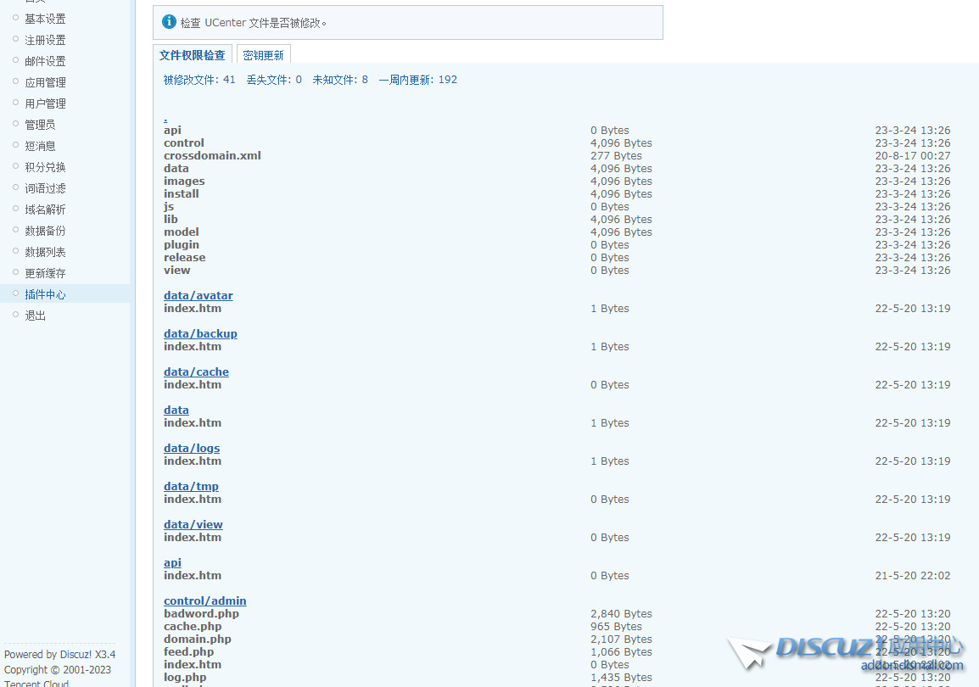The height and width of the screenshot is (687, 979).
Task: Click the control/admin directory link
Action: pyautogui.click(x=204, y=600)
